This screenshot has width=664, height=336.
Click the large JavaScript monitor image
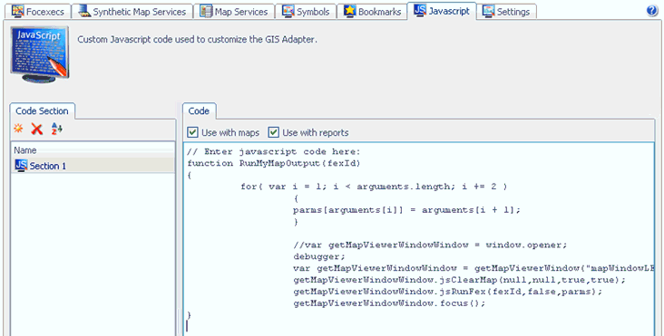click(40, 54)
